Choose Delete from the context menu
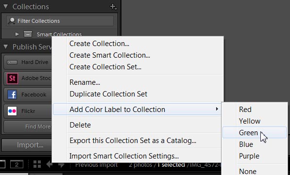This screenshot has height=175, width=290. click(x=137, y=125)
